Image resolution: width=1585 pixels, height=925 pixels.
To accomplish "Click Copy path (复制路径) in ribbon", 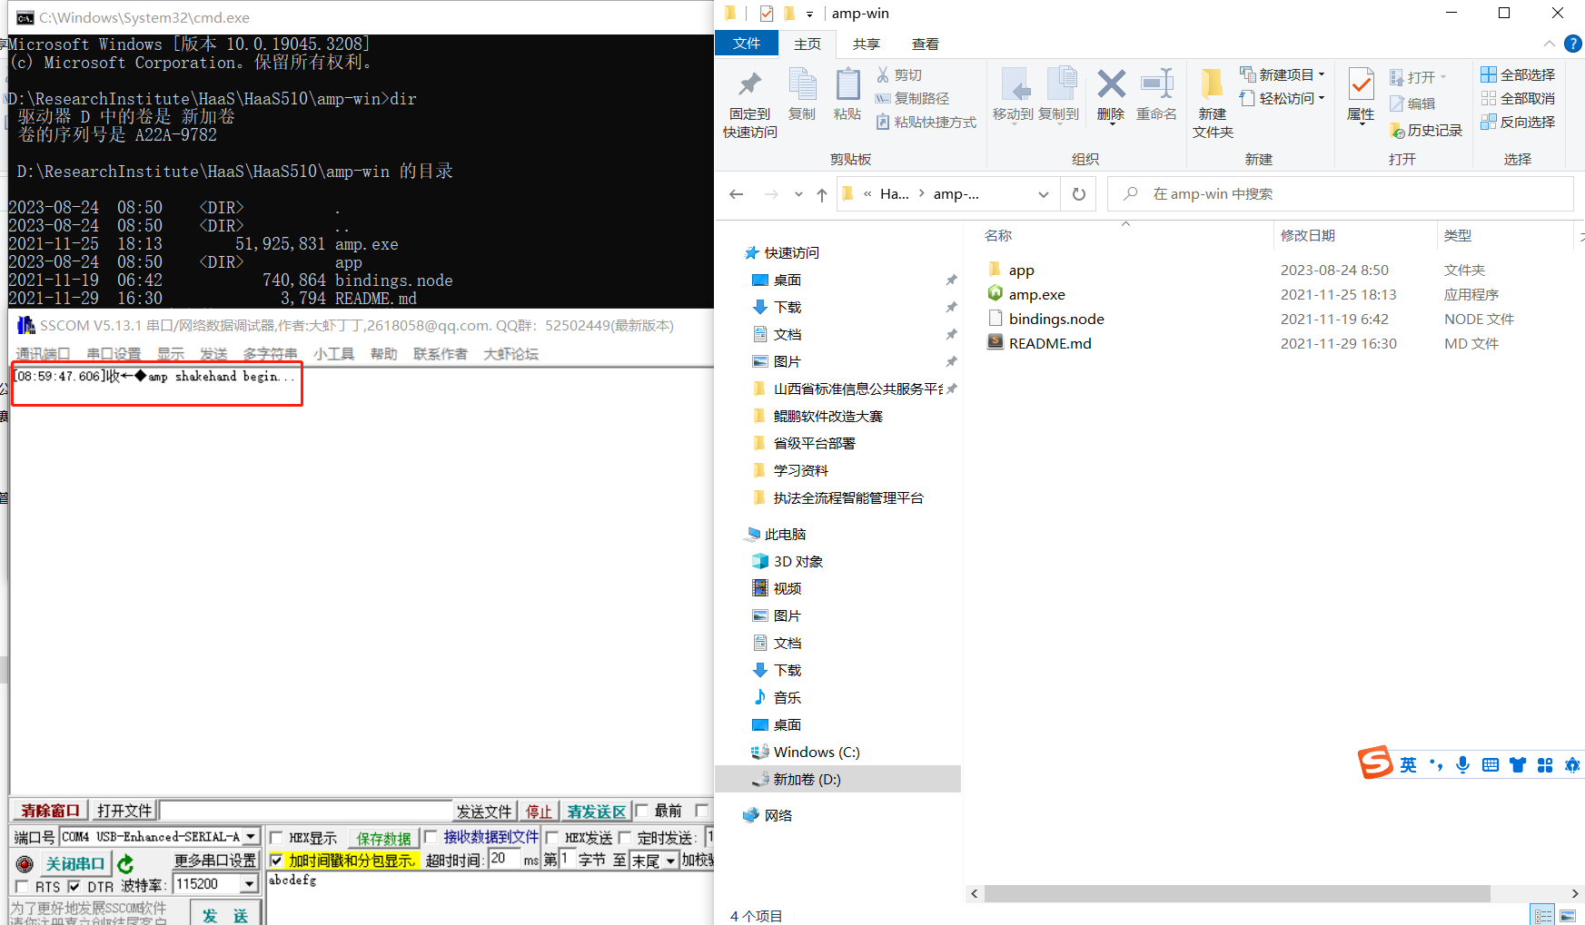I will coord(912,98).
